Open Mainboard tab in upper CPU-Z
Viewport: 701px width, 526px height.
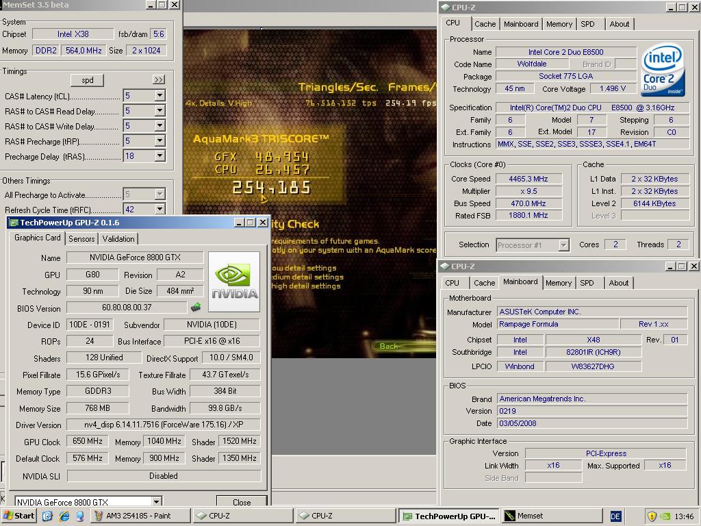pos(521,24)
